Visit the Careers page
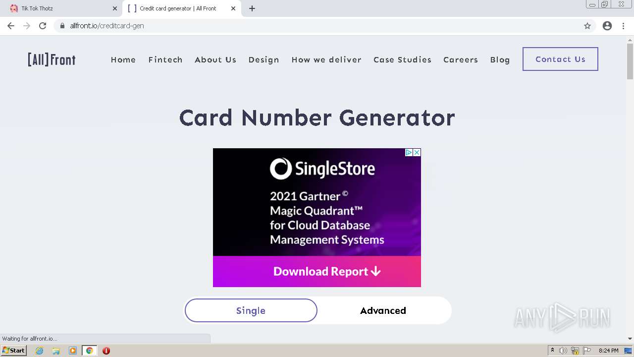634x357 pixels. click(461, 59)
